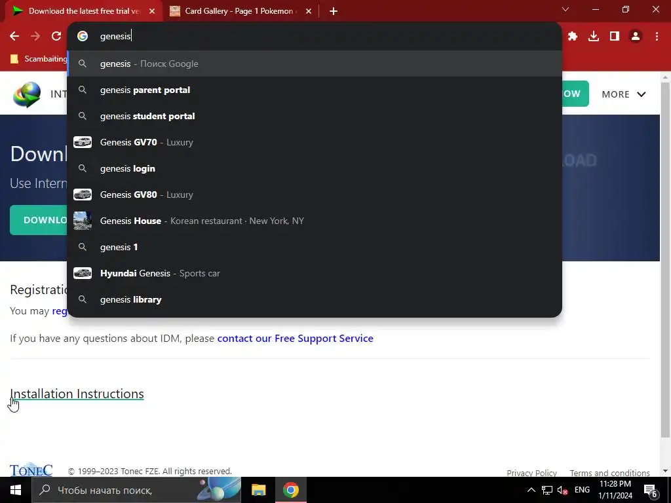Close the Download the latest free trial tab
This screenshot has width=671, height=503.
click(x=152, y=11)
